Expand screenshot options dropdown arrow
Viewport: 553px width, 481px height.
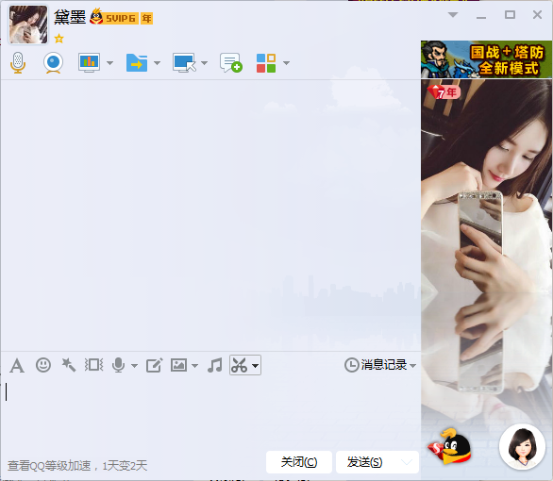pyautogui.click(x=256, y=366)
